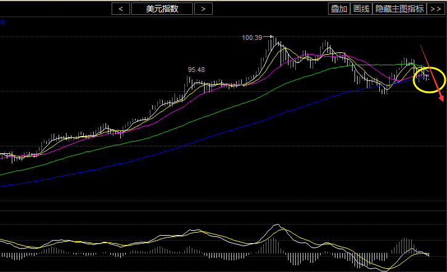Image resolution: width=447 pixels, height=272 pixels.
Task: Expand more options with the >> button
Action: click(436, 9)
